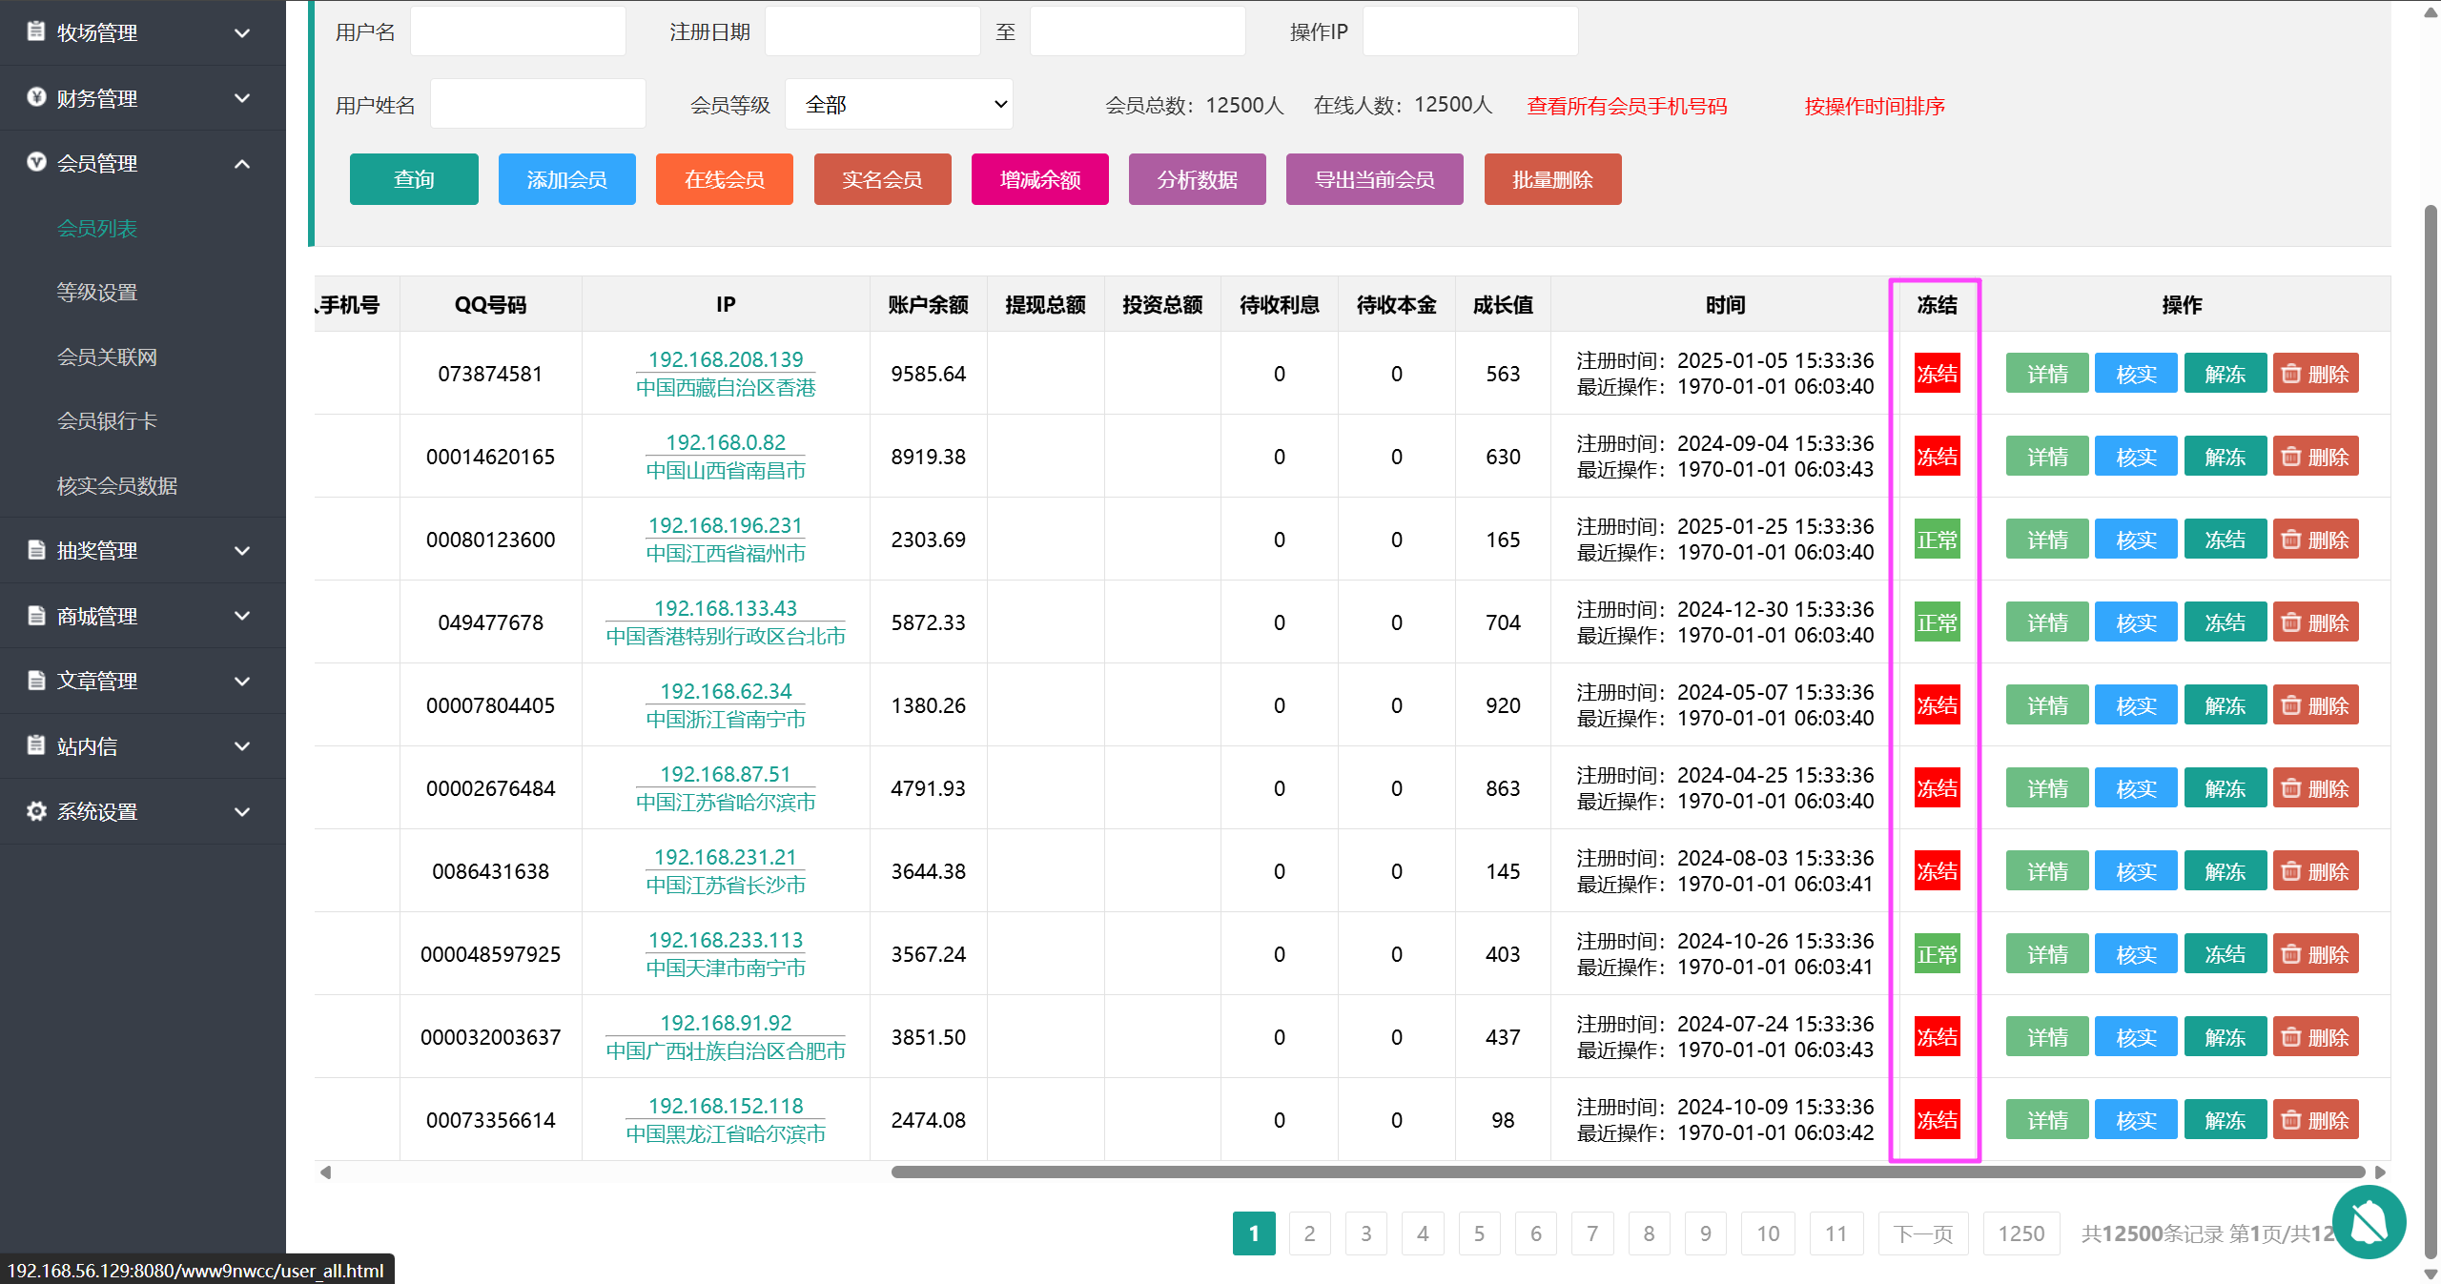Expand the 抽奖管理 menu chevron
Screen dimensions: 2441x1284
click(x=242, y=550)
